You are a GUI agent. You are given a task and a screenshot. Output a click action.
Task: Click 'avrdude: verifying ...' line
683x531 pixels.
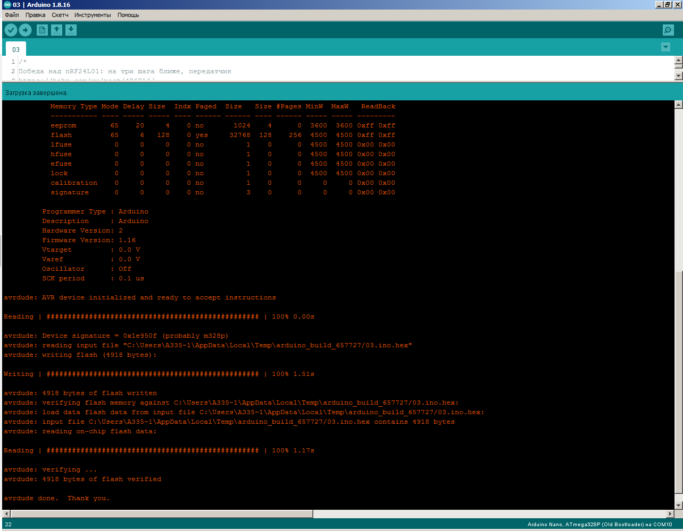[x=51, y=469]
